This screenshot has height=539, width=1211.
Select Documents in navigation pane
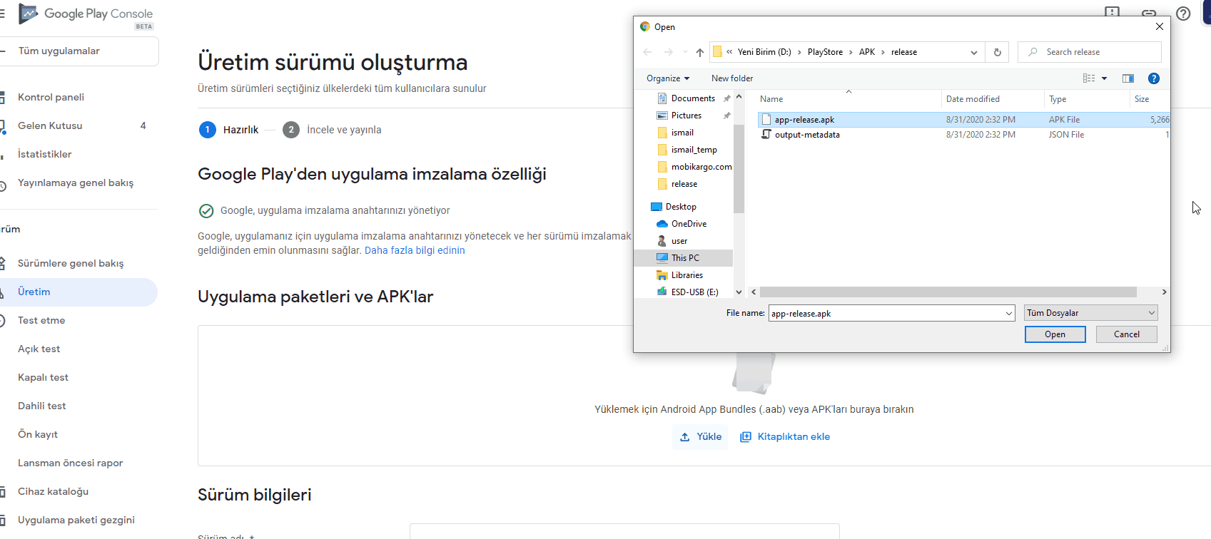coord(693,98)
